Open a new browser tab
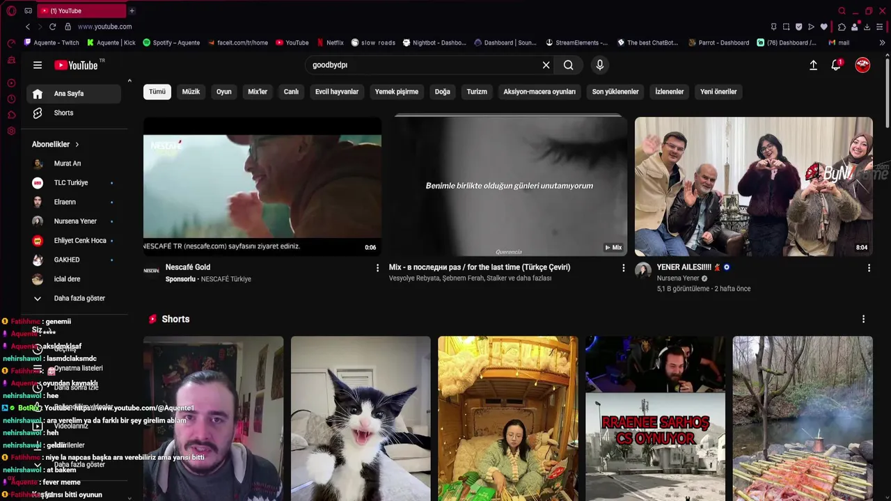Viewport: 891px width, 501px height. (x=132, y=10)
